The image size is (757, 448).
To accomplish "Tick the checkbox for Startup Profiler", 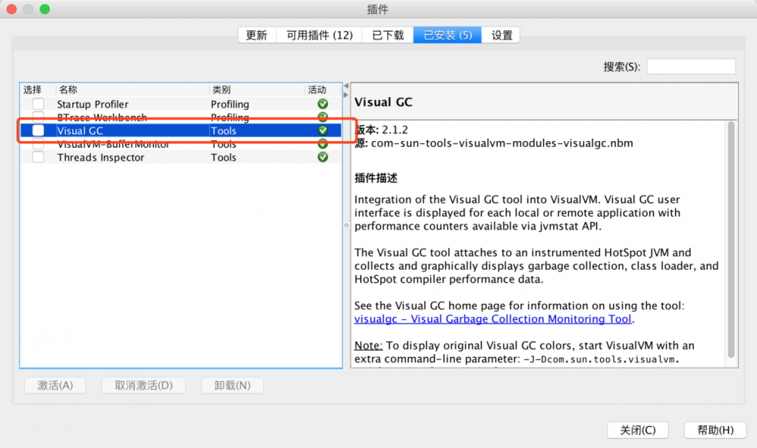I will point(37,104).
